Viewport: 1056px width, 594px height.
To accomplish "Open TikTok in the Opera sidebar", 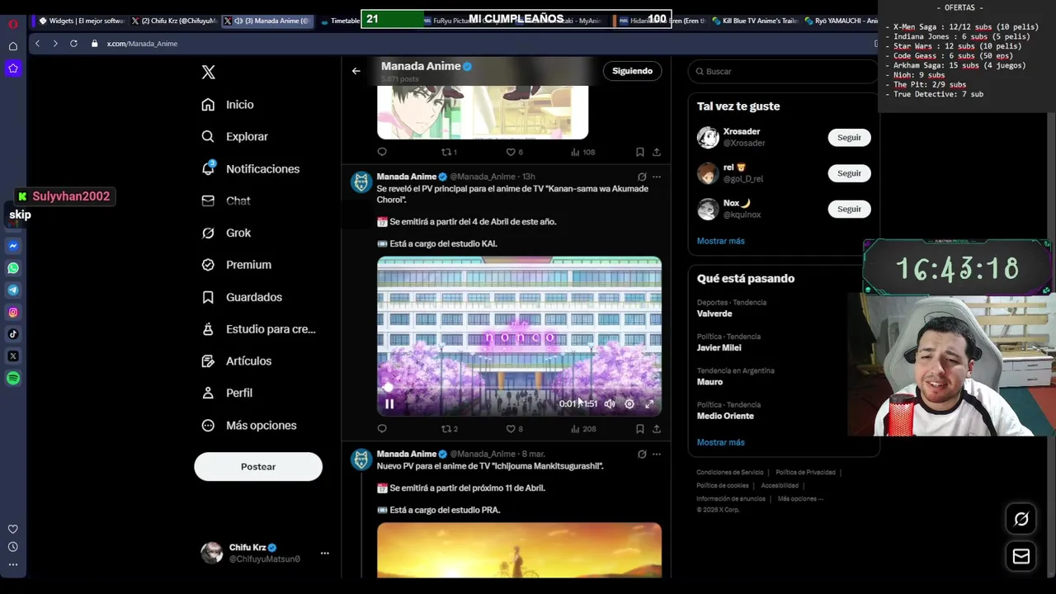I will pyautogui.click(x=13, y=334).
